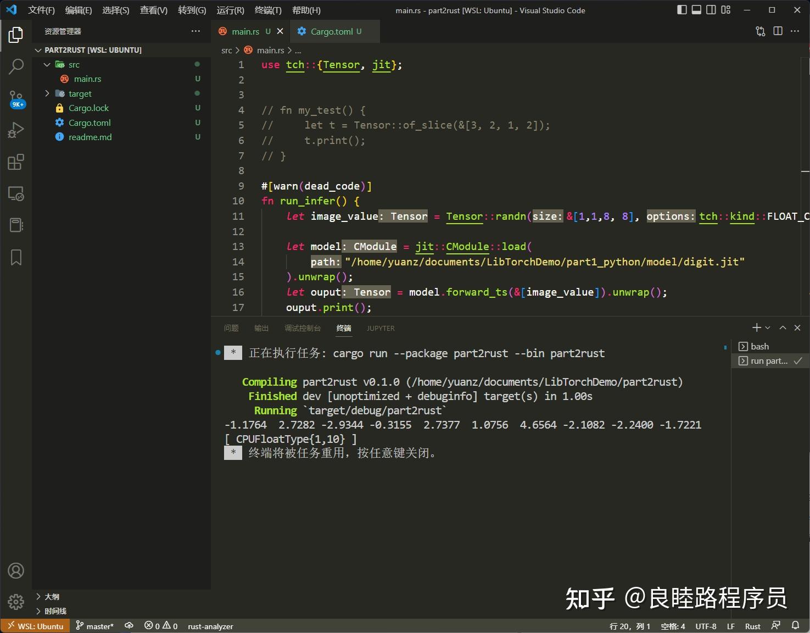Open the Manage settings gear

(16, 602)
